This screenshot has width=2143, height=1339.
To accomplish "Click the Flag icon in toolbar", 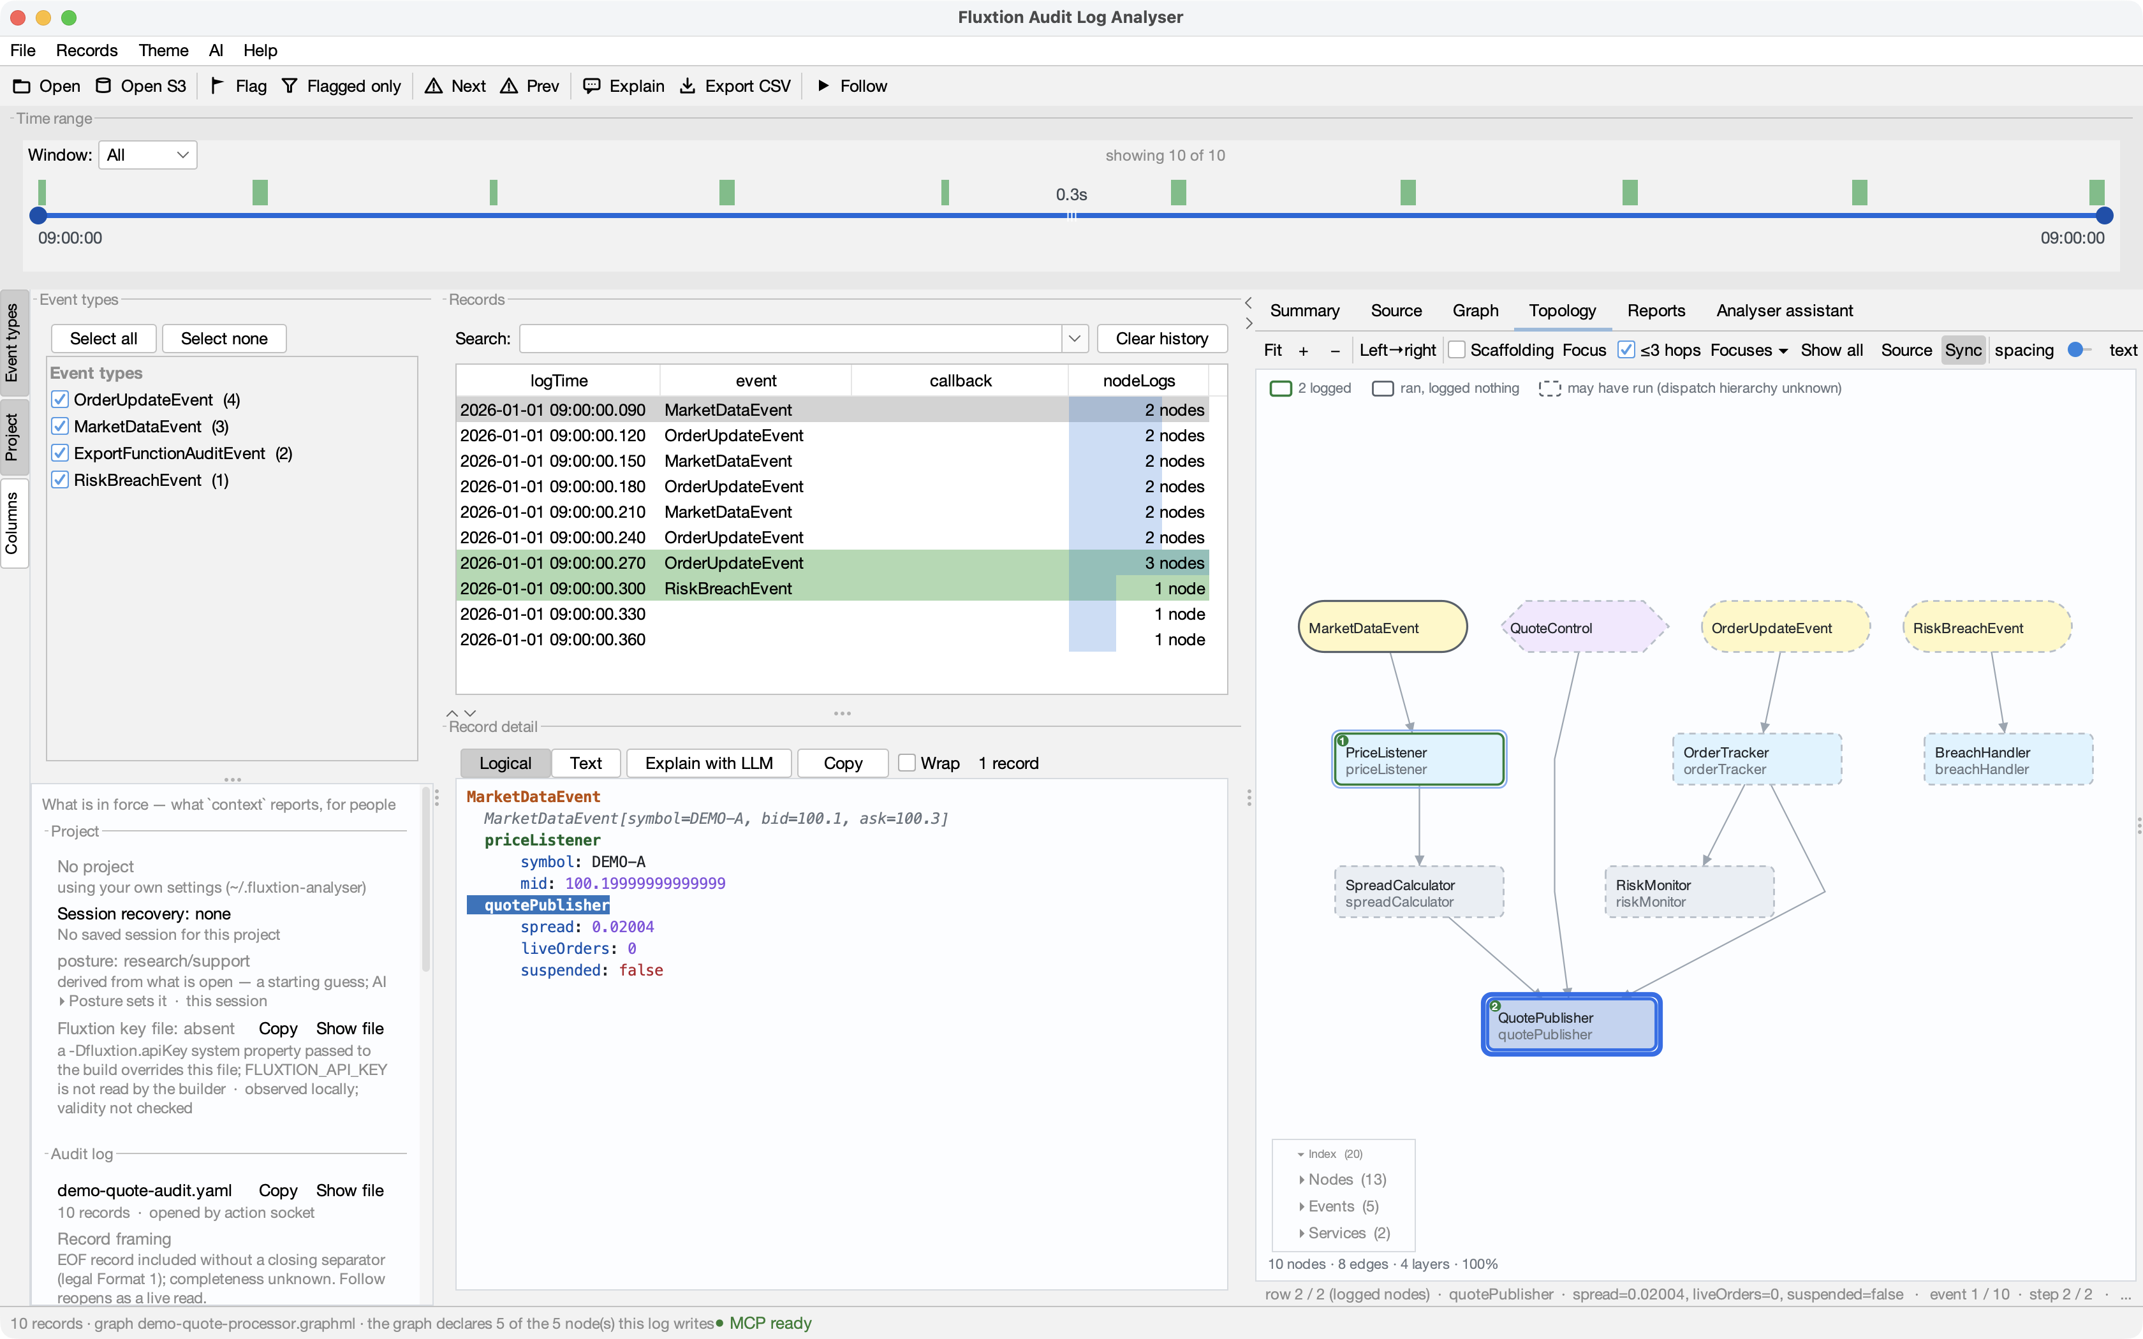I will tap(217, 86).
